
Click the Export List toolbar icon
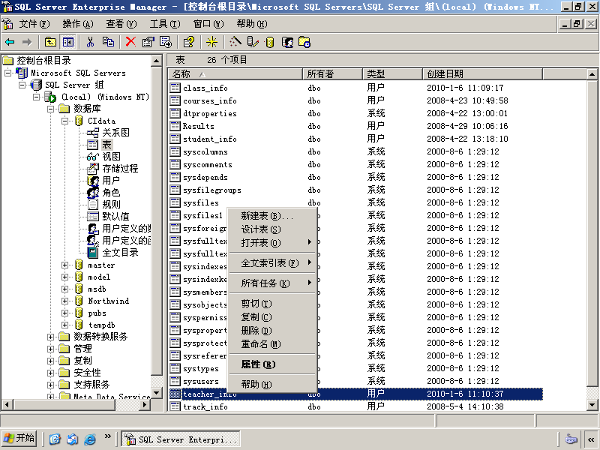pos(166,42)
